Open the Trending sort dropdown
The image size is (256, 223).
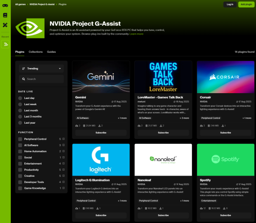pyautogui.click(x=41, y=68)
